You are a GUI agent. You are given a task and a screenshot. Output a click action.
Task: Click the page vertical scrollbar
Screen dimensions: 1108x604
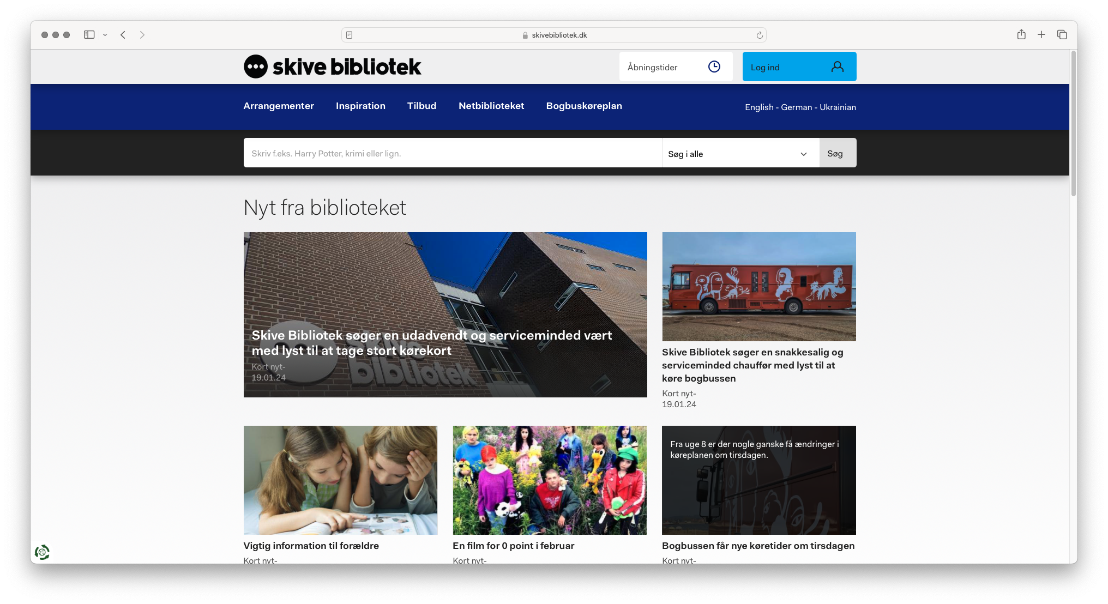point(1073,123)
